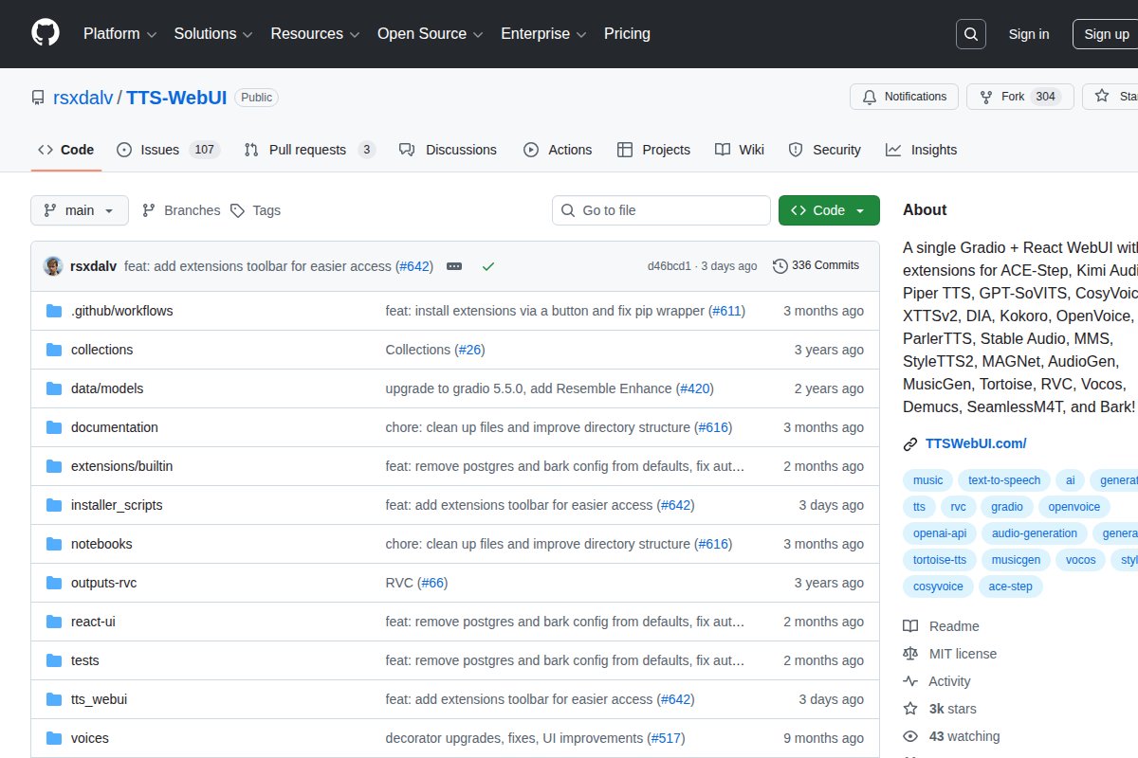The height and width of the screenshot is (758, 1138).
Task: View repository Tags
Action: pos(256,210)
